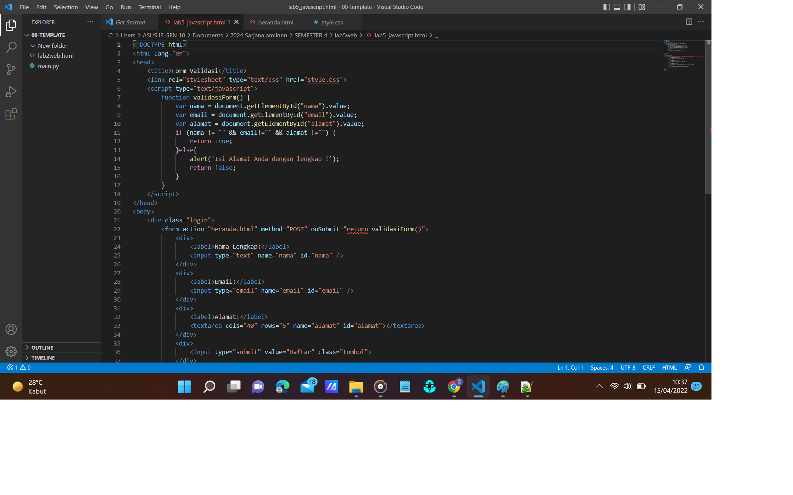The image size is (793, 495).
Task: Open the Run and Debug view
Action: 11,92
